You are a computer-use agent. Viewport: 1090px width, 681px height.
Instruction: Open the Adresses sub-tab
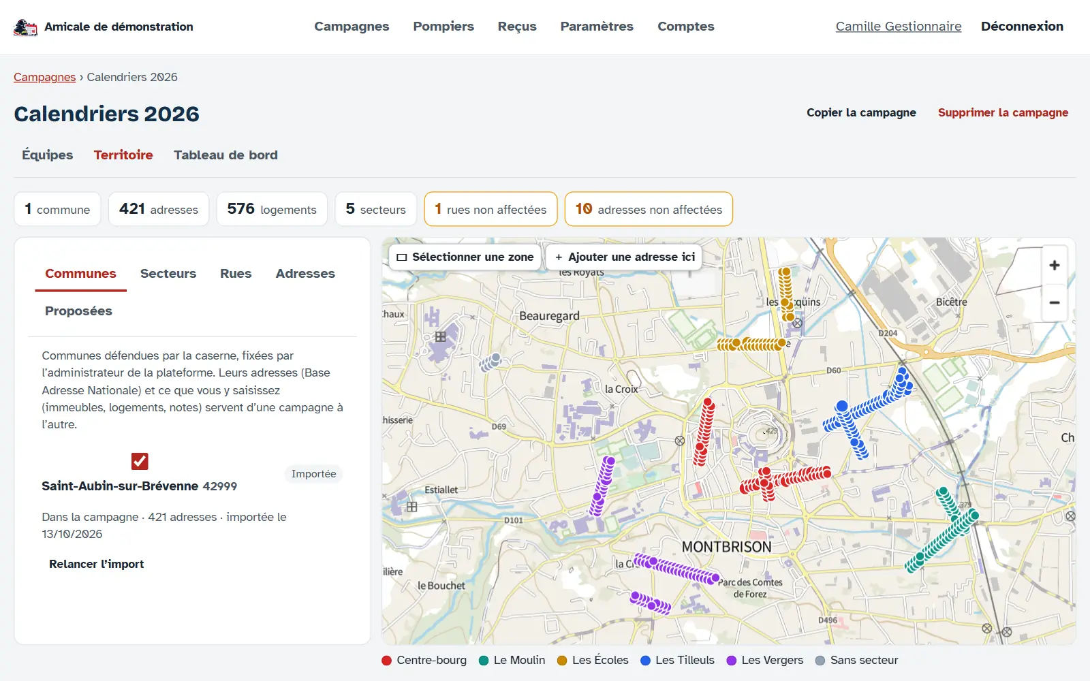click(305, 274)
